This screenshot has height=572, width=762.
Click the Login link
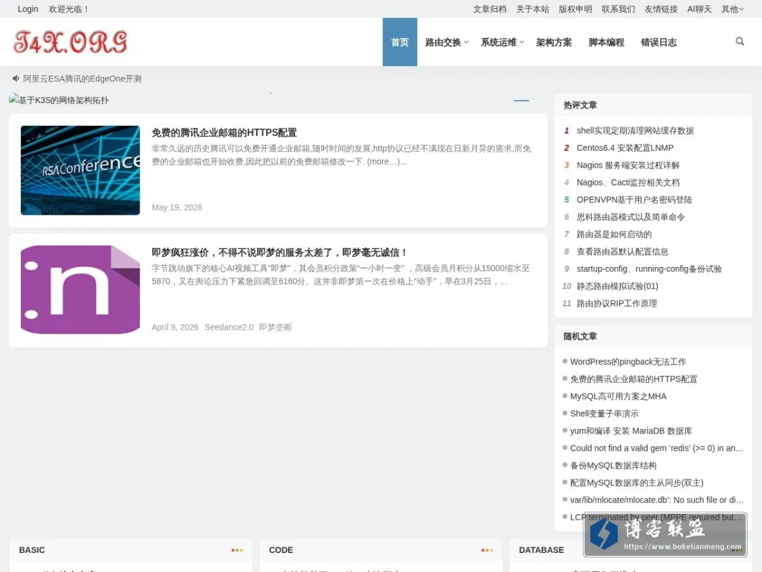pyautogui.click(x=28, y=9)
